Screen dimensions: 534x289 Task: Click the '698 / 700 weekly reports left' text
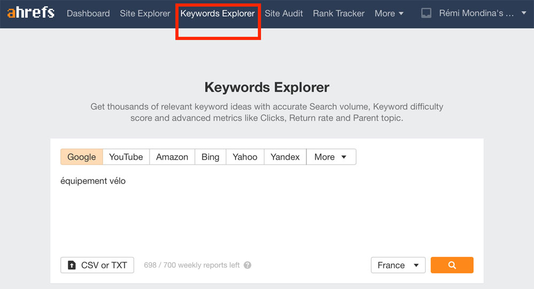coord(192,265)
